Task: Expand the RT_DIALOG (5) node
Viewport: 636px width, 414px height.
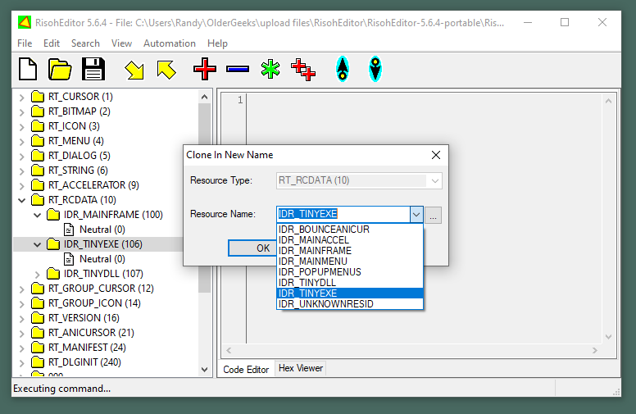Action: pos(22,156)
